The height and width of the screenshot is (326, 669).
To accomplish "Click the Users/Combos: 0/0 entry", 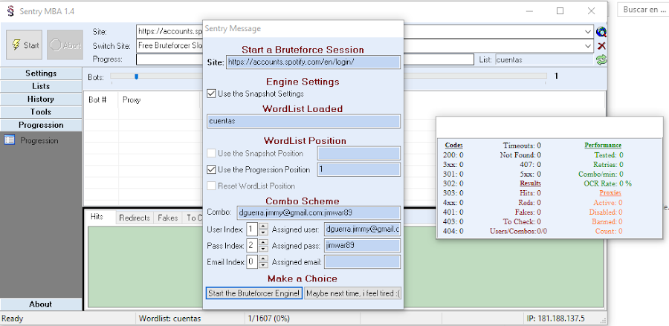I will (518, 232).
